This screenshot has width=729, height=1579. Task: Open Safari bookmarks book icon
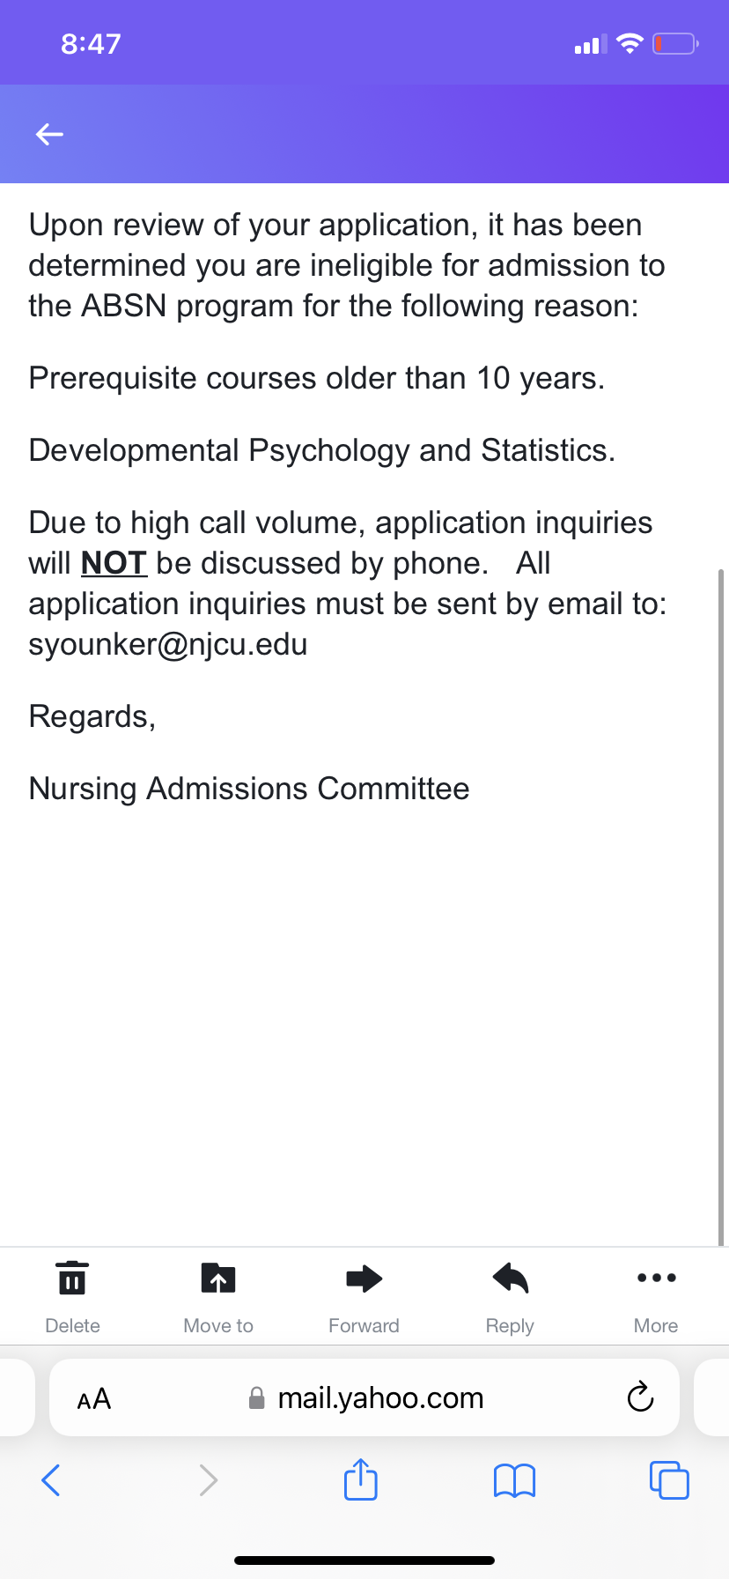coord(515,1480)
